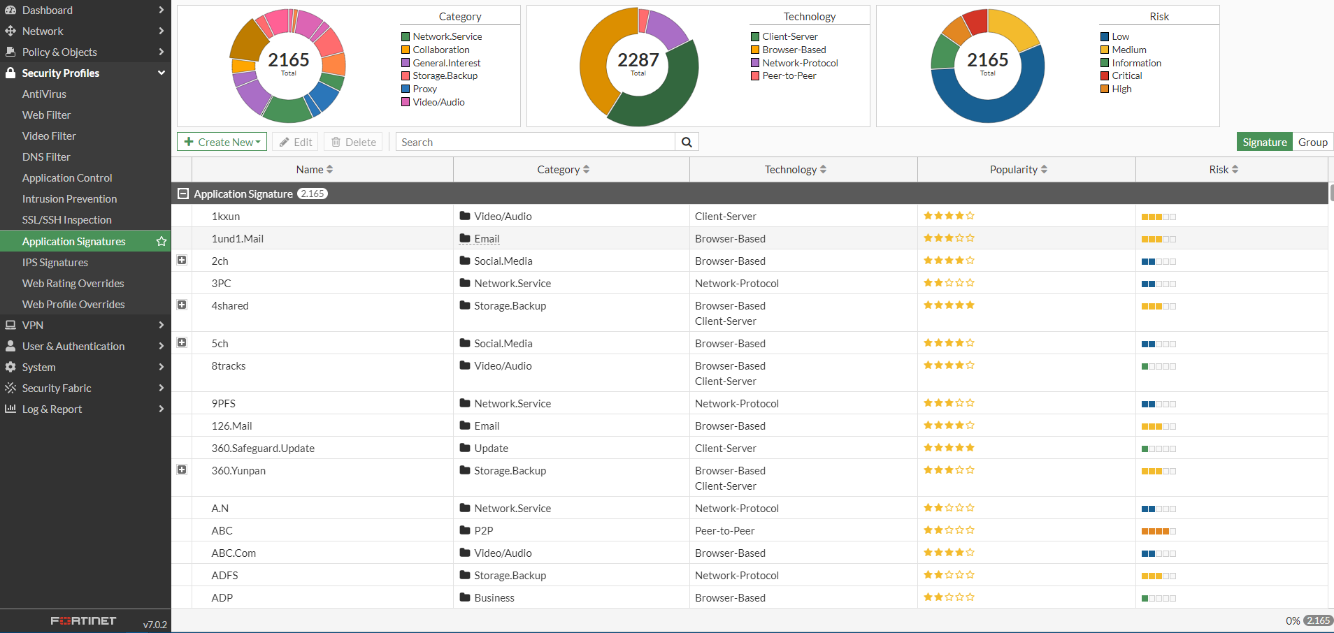
Task: Collapse the Application Signature group
Action: pyautogui.click(x=183, y=194)
